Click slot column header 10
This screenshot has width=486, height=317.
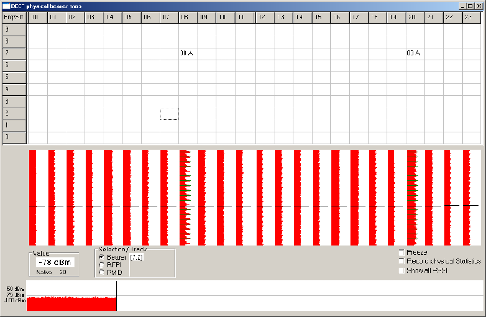(226, 18)
